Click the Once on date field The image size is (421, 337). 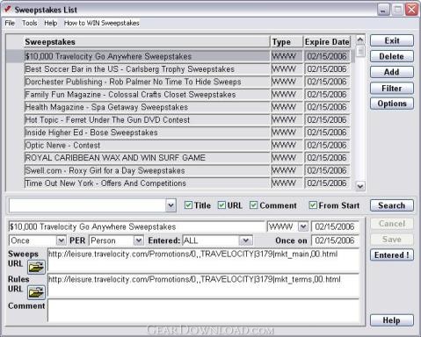[335, 240]
